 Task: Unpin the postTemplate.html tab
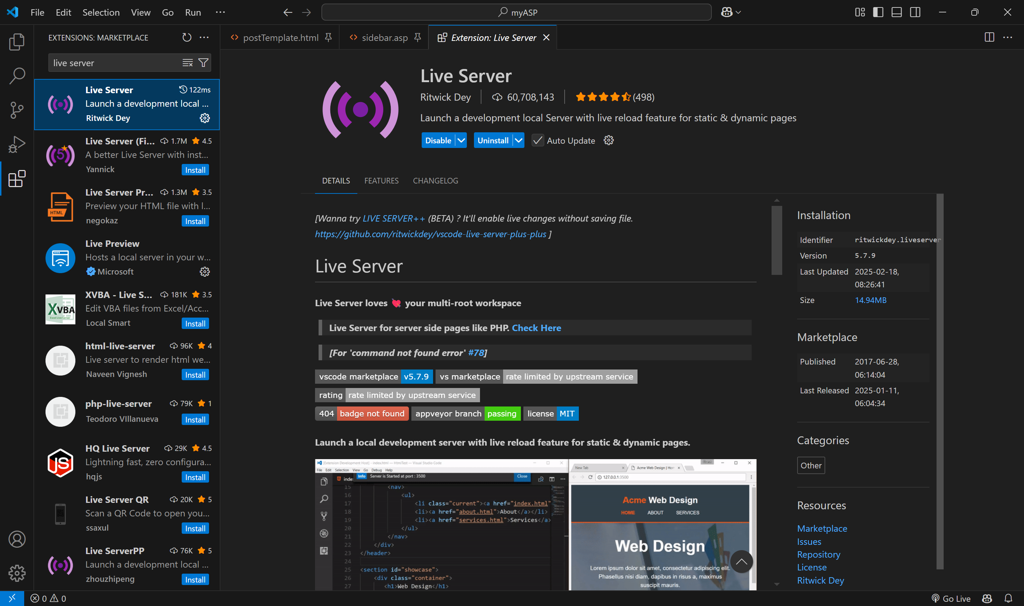[x=328, y=38]
